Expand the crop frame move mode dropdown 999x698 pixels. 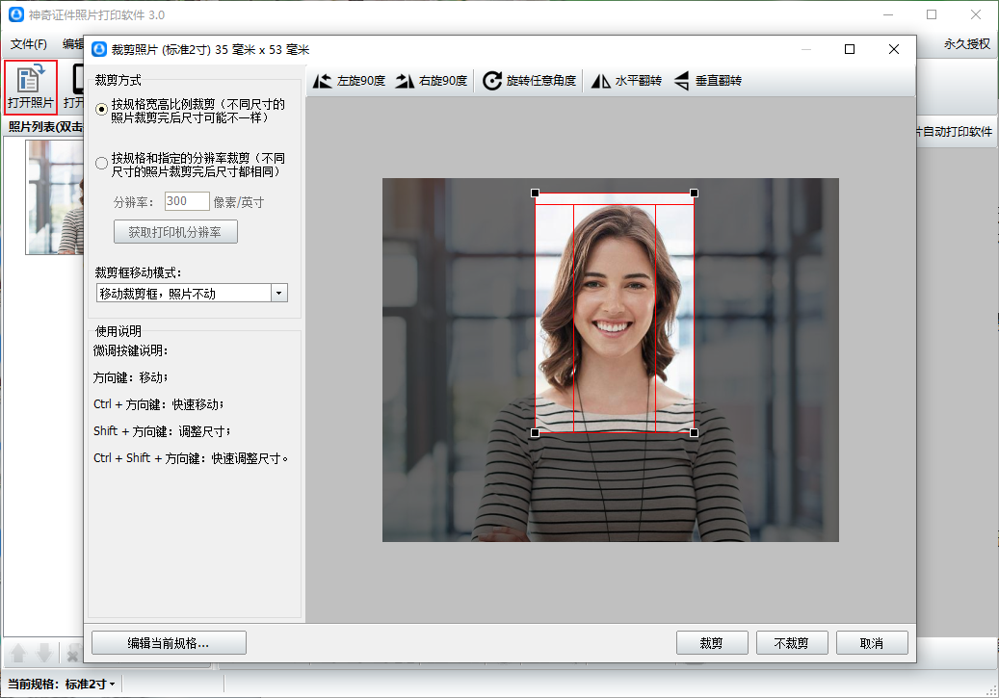pyautogui.click(x=278, y=294)
